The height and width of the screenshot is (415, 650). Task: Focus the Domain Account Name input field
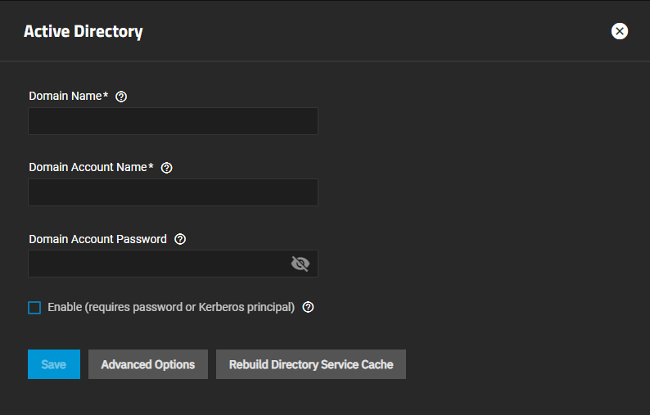173,192
